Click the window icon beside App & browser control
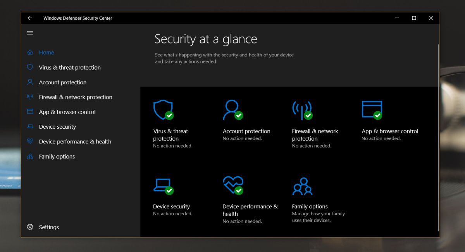 (x=30, y=112)
